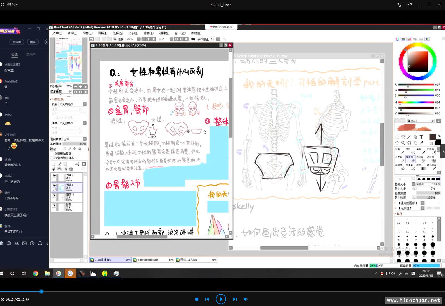445x306 pixels.
Task: Hide layer 图层2 via eye icon
Action: coord(54,176)
